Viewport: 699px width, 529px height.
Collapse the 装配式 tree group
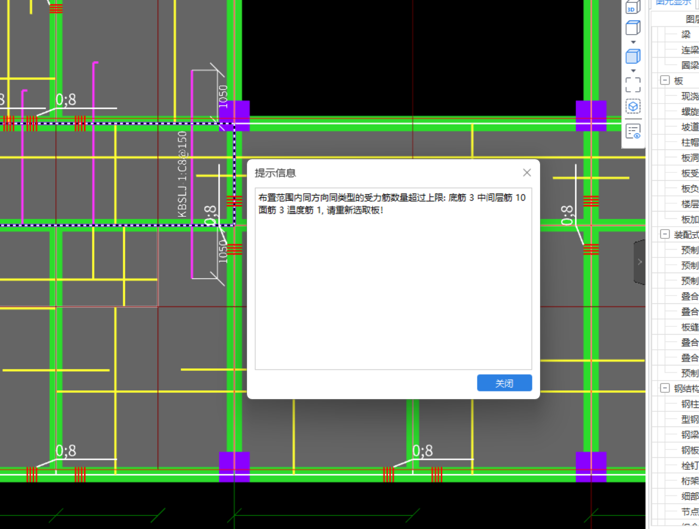pos(665,234)
